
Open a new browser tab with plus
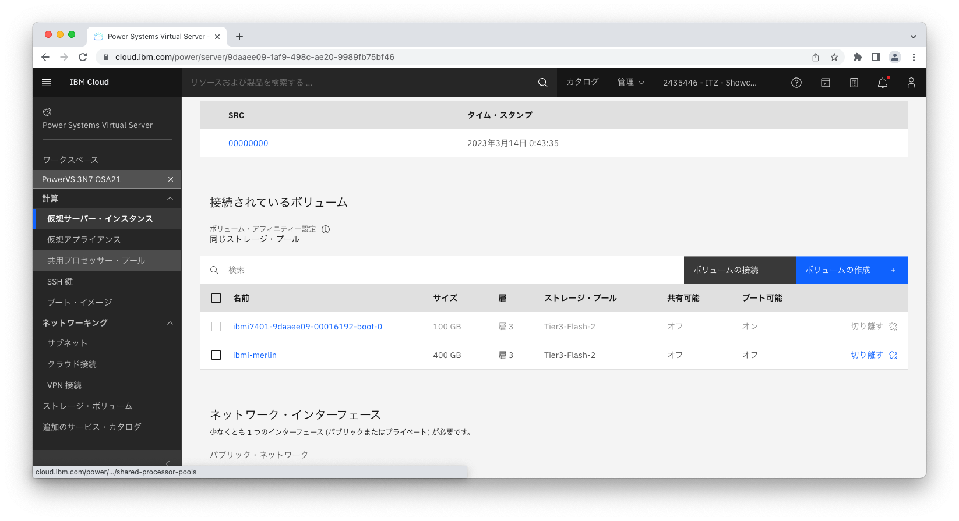239,37
